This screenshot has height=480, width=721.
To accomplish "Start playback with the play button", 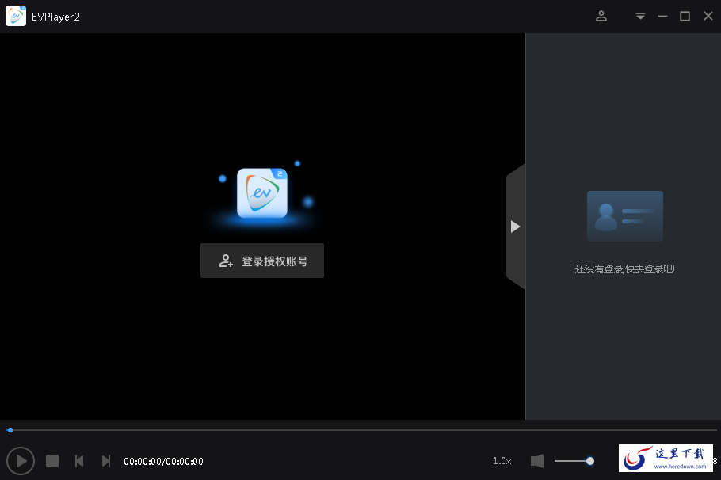I will pyautogui.click(x=21, y=461).
